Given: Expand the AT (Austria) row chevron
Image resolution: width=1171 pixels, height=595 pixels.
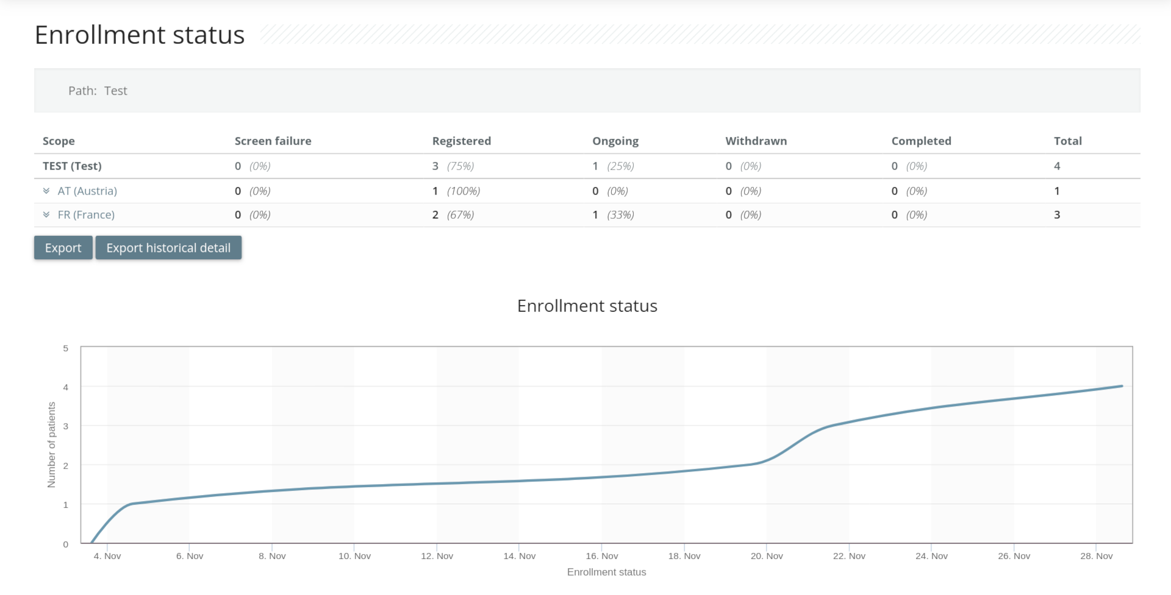Looking at the screenshot, I should (46, 191).
